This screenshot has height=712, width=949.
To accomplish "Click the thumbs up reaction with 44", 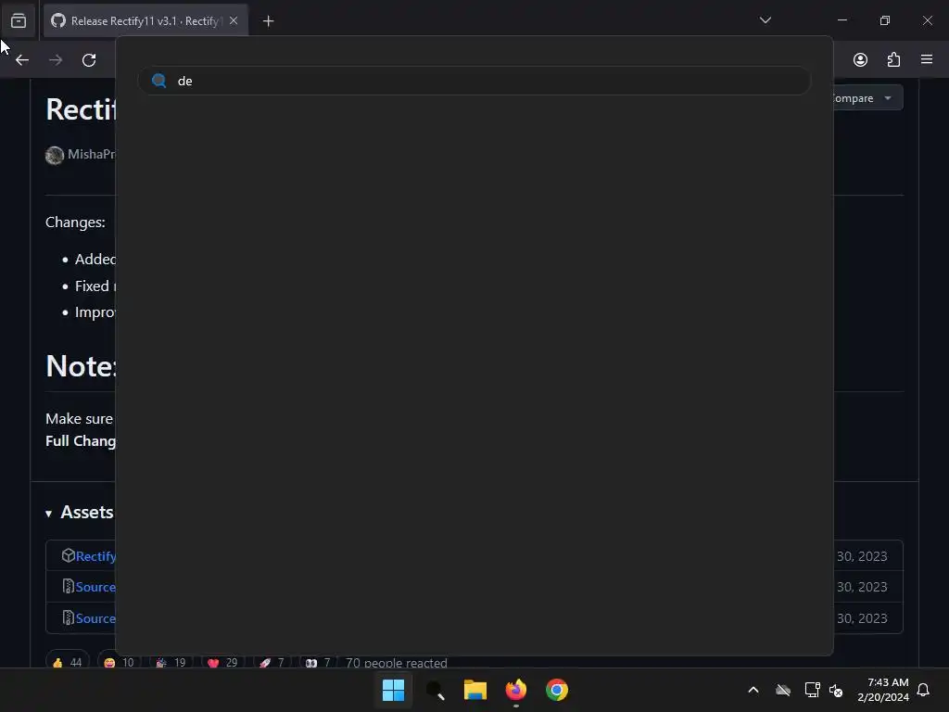I will point(67,662).
